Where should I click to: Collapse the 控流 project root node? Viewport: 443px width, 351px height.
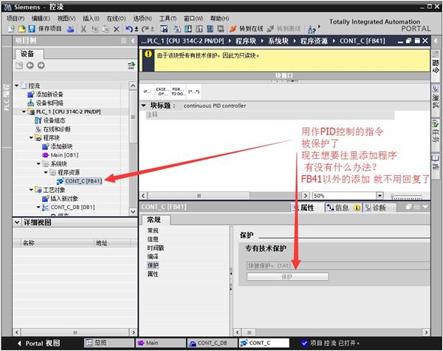pos(17,86)
